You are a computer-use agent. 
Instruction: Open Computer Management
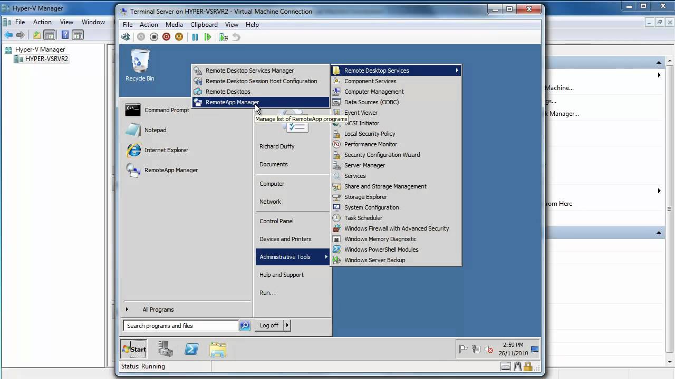(x=396, y=92)
